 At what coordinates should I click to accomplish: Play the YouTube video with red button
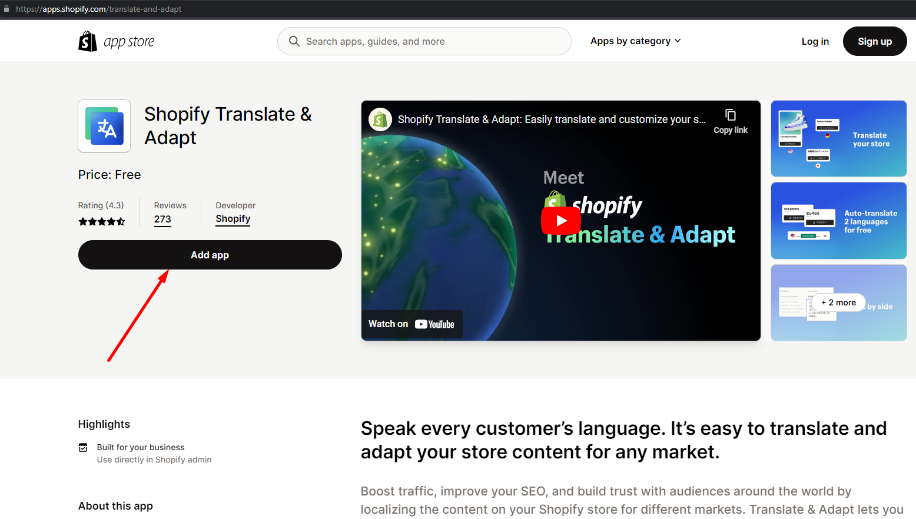pos(560,221)
